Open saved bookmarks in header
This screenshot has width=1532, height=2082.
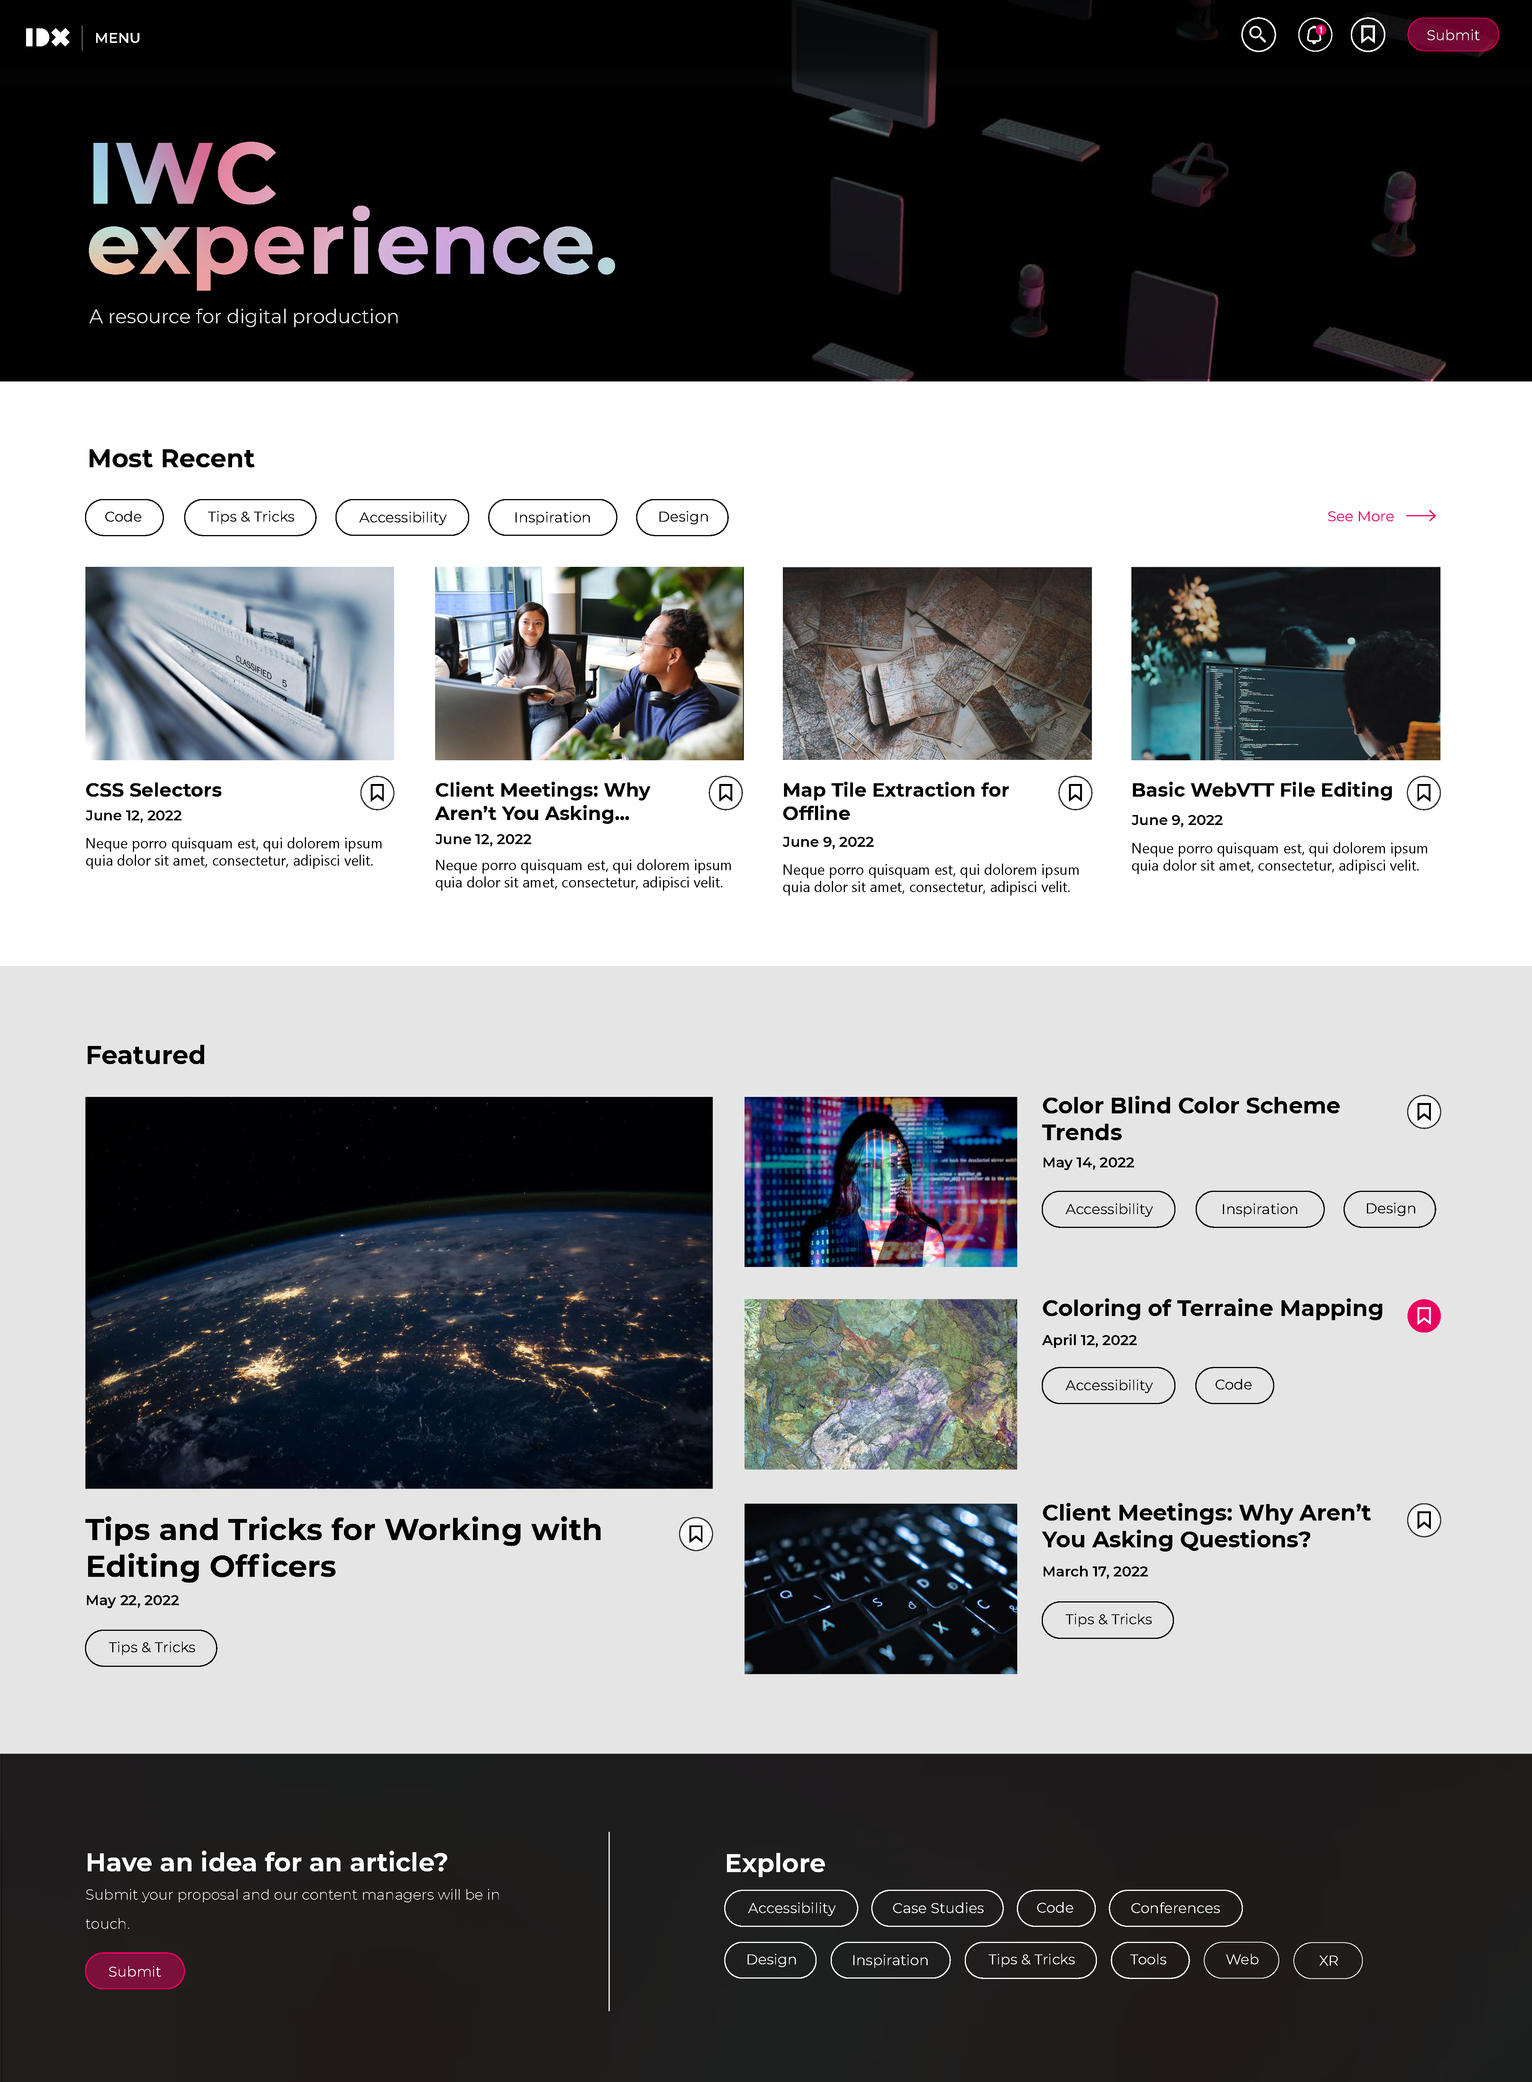point(1367,35)
